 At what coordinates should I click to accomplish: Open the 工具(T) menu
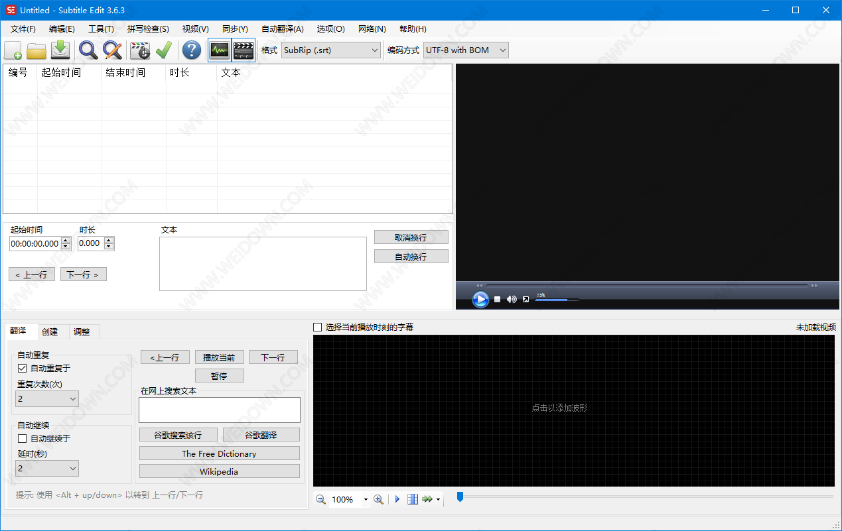(101, 29)
